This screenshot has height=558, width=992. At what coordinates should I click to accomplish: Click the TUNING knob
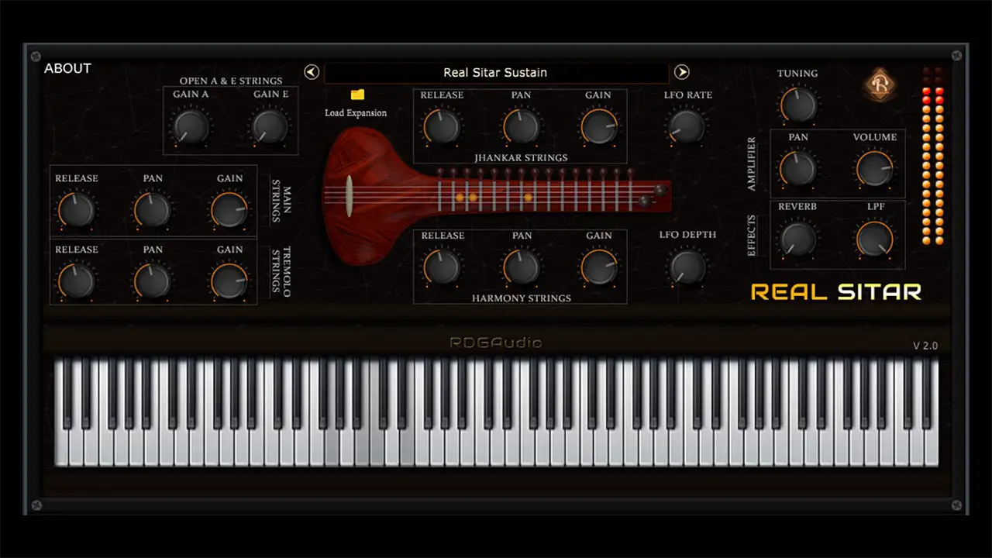(x=798, y=105)
